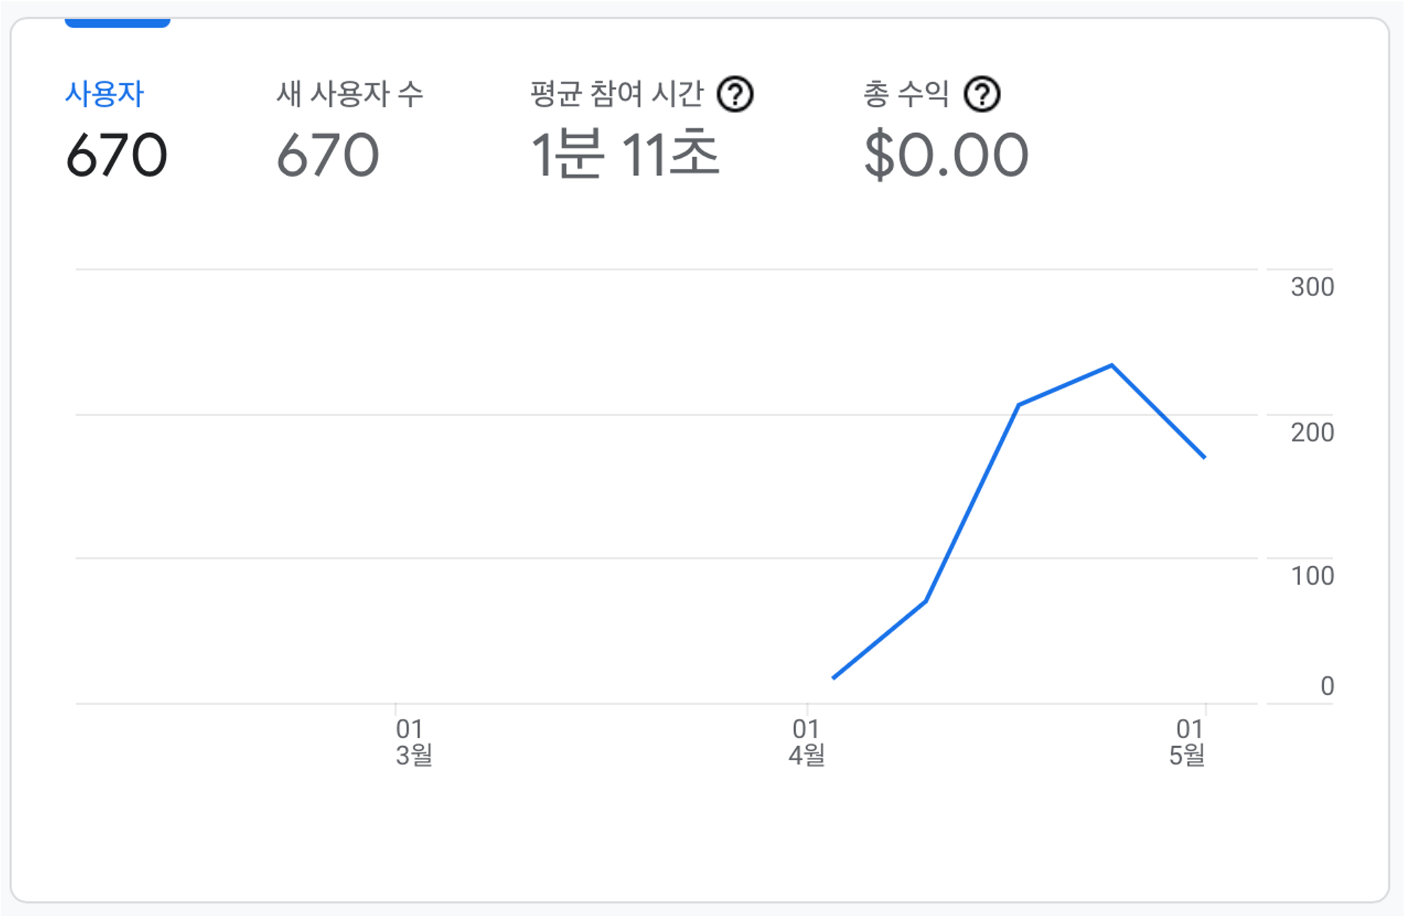This screenshot has width=1407, height=916.
Task: Click the 300 y-axis label
Action: (1312, 287)
